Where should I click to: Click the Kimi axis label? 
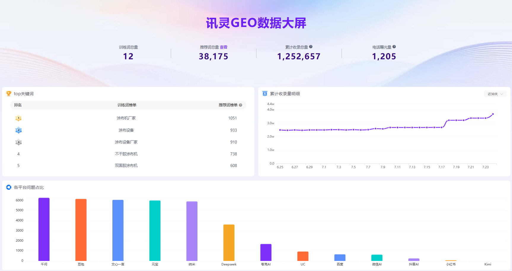488,264
